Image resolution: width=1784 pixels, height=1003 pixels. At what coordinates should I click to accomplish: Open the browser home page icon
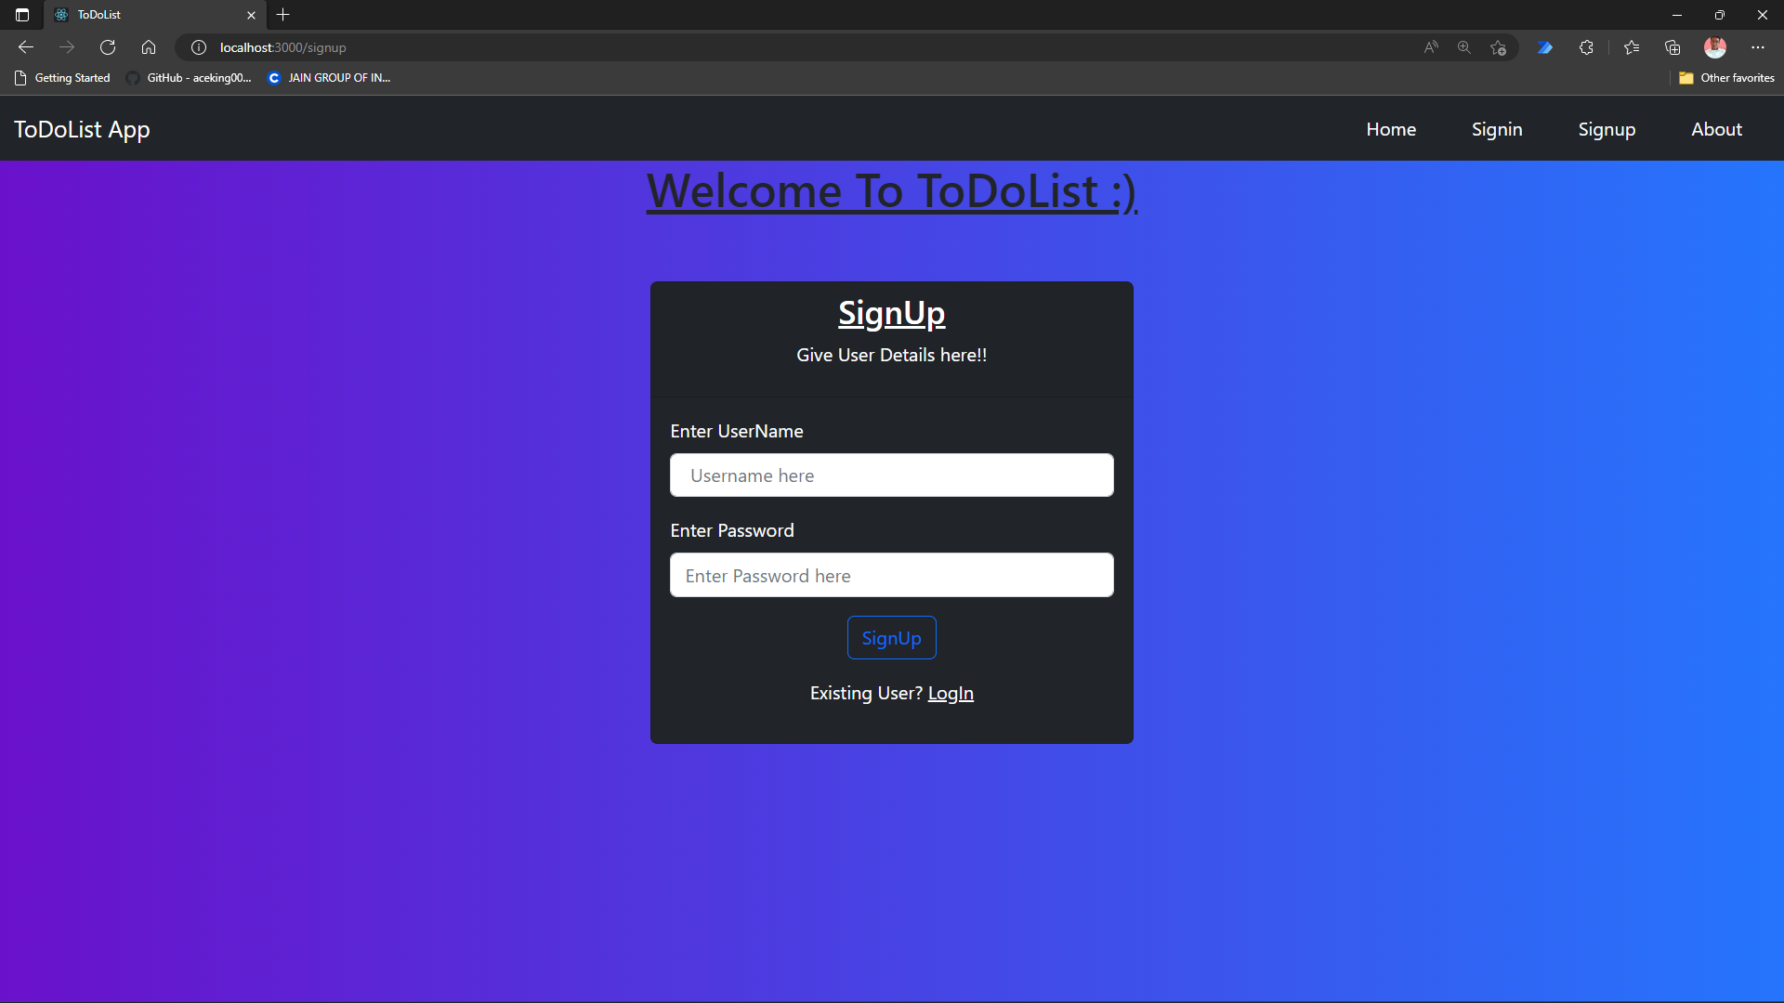click(x=149, y=46)
